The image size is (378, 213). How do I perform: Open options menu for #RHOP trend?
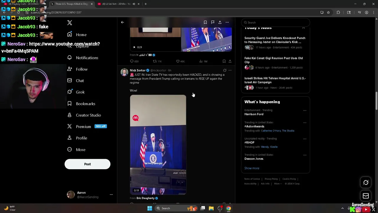pyautogui.click(x=305, y=139)
